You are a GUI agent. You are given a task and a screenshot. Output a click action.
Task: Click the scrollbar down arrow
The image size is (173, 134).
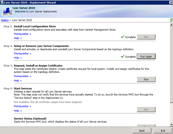click(x=171, y=125)
